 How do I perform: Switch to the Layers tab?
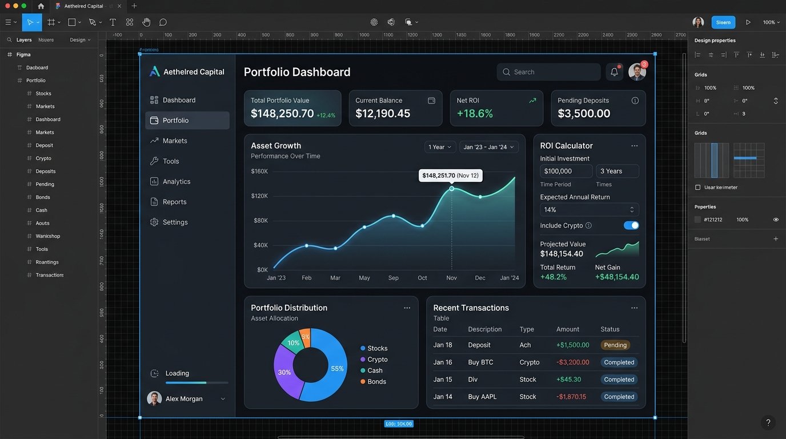[24, 40]
